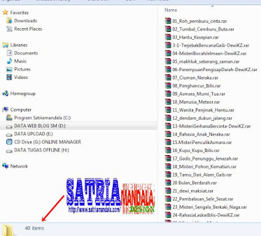Select file 3-1-TerjebakBencanaGaib-DewiKZ.rar
The width and height of the screenshot is (261, 236).
(x=211, y=46)
